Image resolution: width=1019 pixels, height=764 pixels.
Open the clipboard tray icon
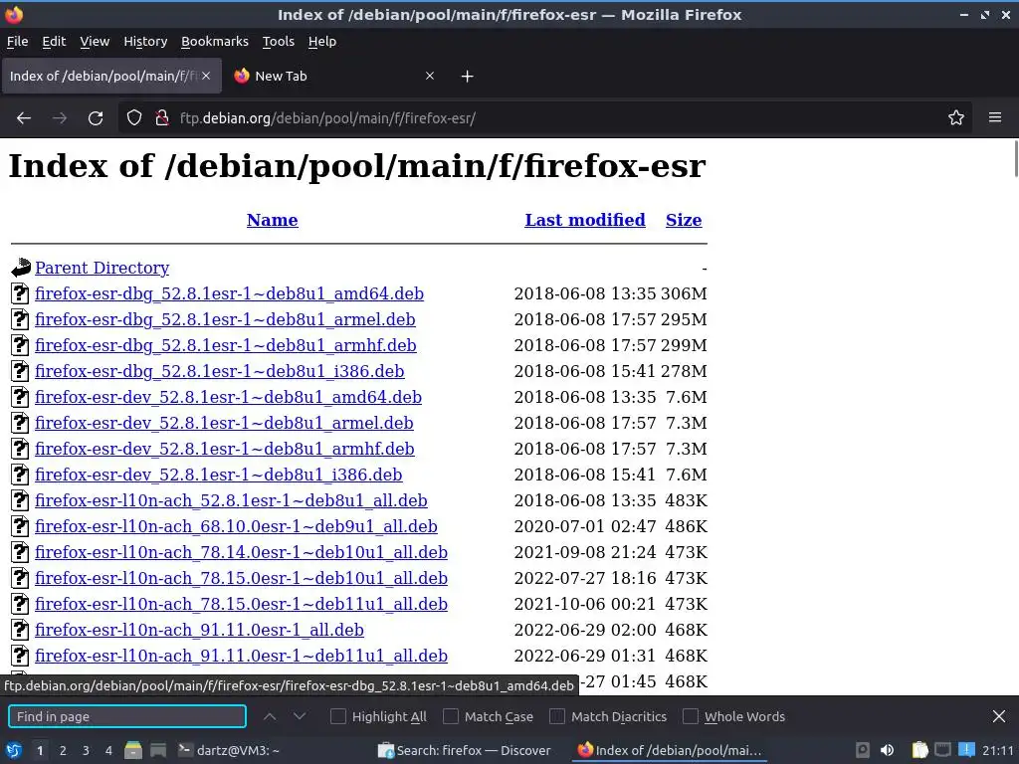[x=919, y=750]
